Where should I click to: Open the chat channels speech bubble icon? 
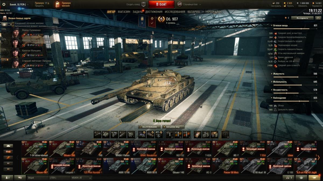(20, 178)
